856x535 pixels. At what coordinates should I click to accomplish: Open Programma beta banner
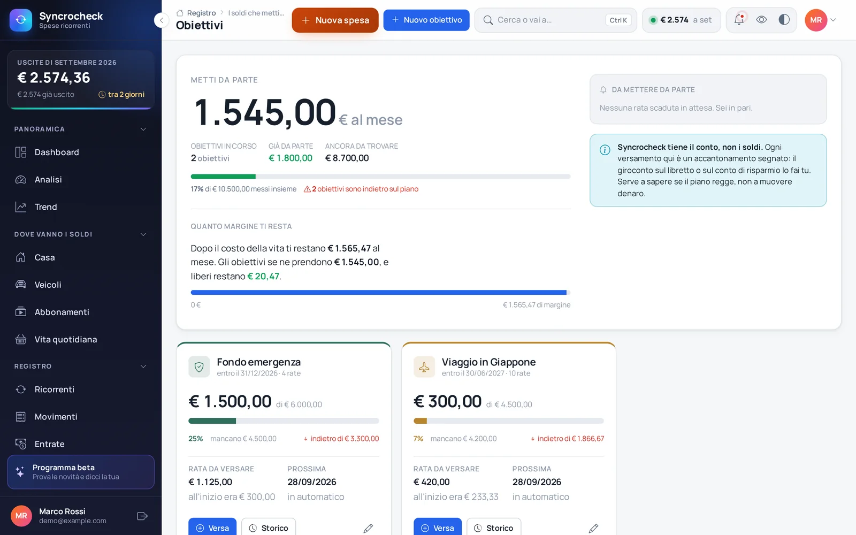(x=81, y=472)
